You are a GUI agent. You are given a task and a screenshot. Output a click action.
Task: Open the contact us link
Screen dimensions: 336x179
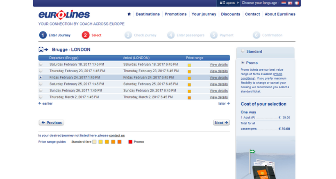tap(117, 135)
